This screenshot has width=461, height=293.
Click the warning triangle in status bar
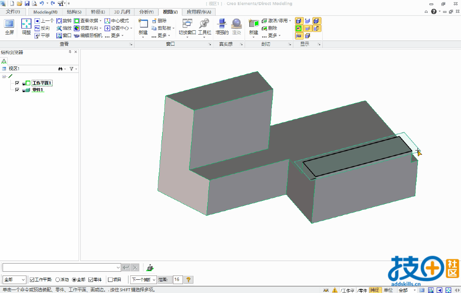(x=335, y=290)
